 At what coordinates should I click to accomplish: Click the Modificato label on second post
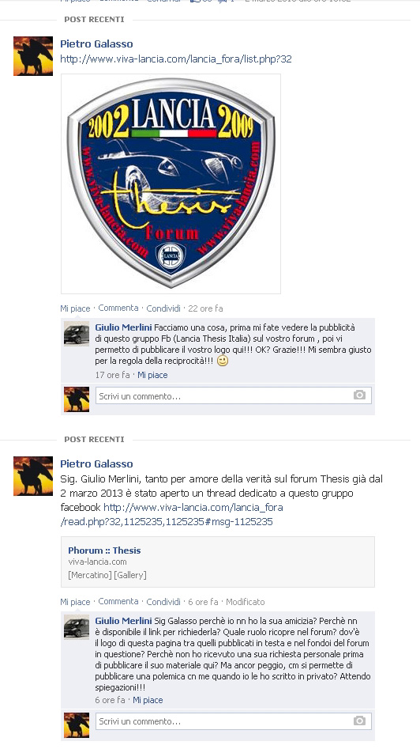point(245,602)
